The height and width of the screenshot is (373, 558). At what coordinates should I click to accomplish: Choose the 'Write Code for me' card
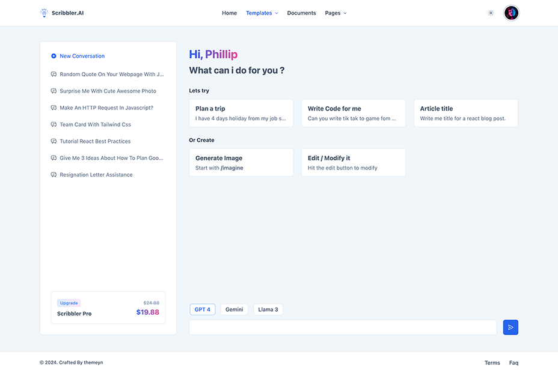coord(354,113)
